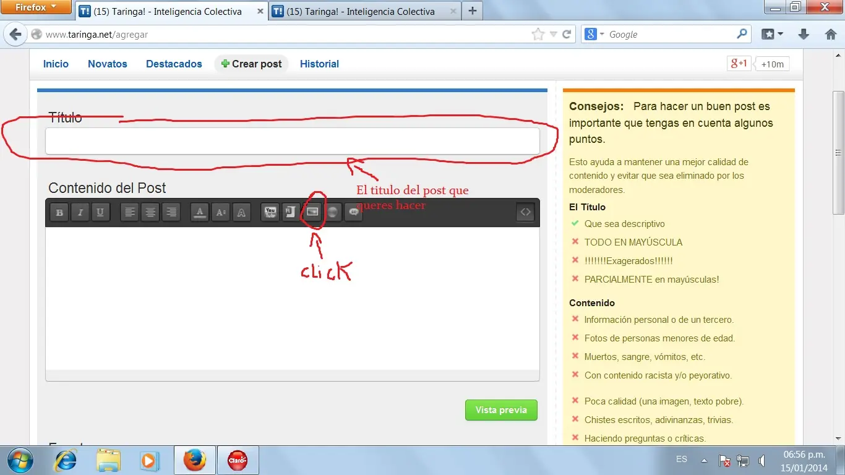Click the ES language indicator

[x=682, y=460]
